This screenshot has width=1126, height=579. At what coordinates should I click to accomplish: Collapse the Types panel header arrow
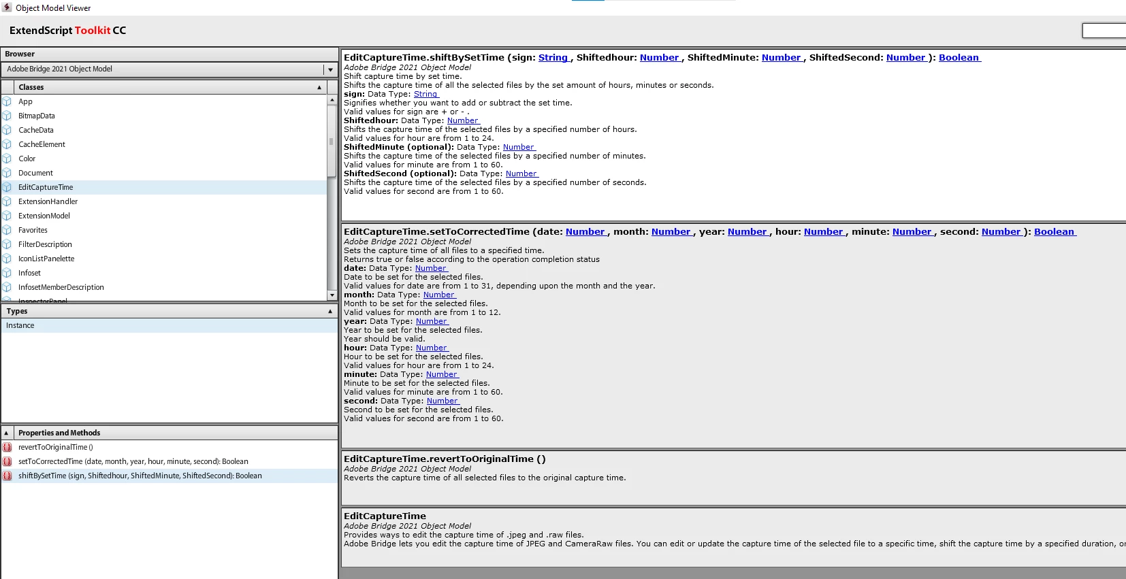click(330, 311)
